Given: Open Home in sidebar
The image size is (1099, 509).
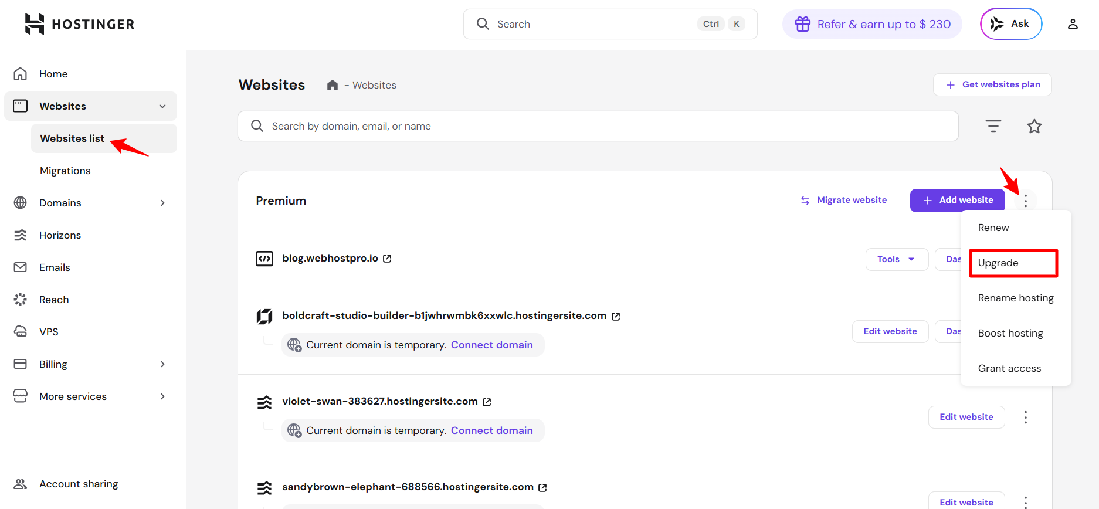Looking at the screenshot, I should click(91, 74).
